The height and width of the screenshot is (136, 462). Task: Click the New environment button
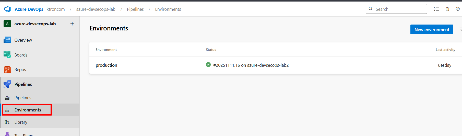click(x=432, y=29)
